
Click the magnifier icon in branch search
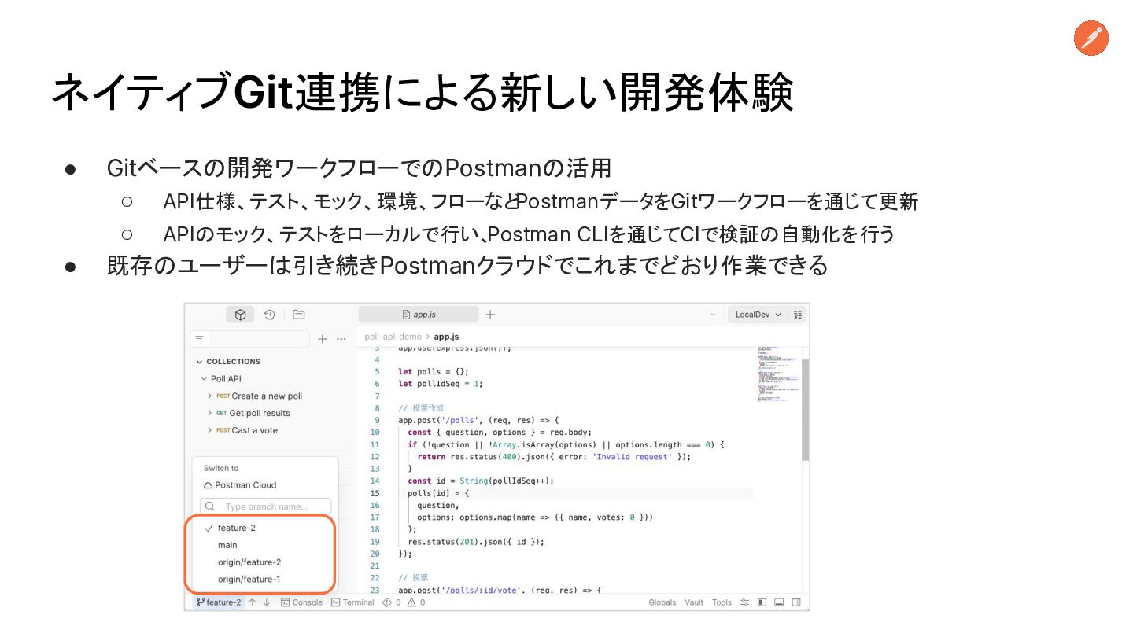point(210,506)
